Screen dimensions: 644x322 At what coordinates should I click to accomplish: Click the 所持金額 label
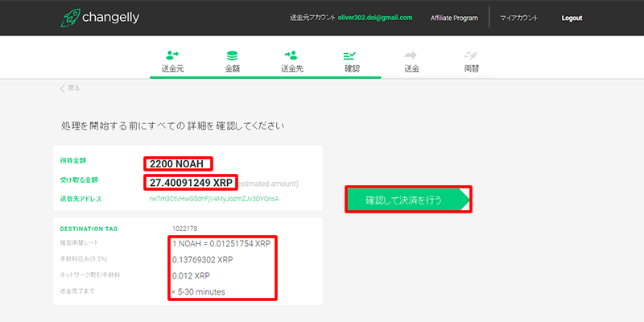tap(73, 160)
